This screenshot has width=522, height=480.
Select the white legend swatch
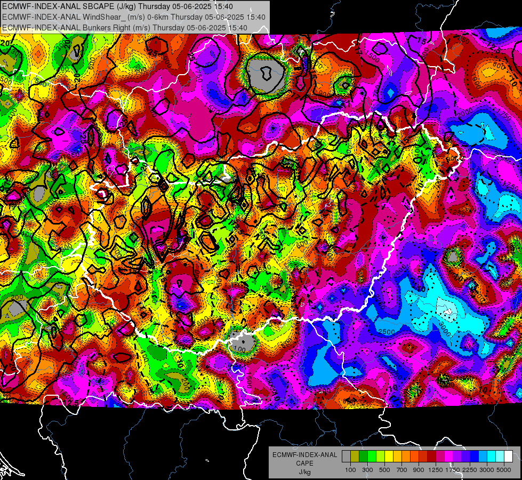click(509, 457)
